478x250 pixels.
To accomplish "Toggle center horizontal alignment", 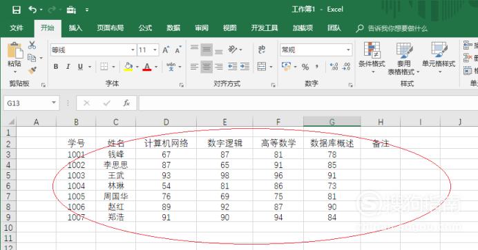I will point(207,67).
